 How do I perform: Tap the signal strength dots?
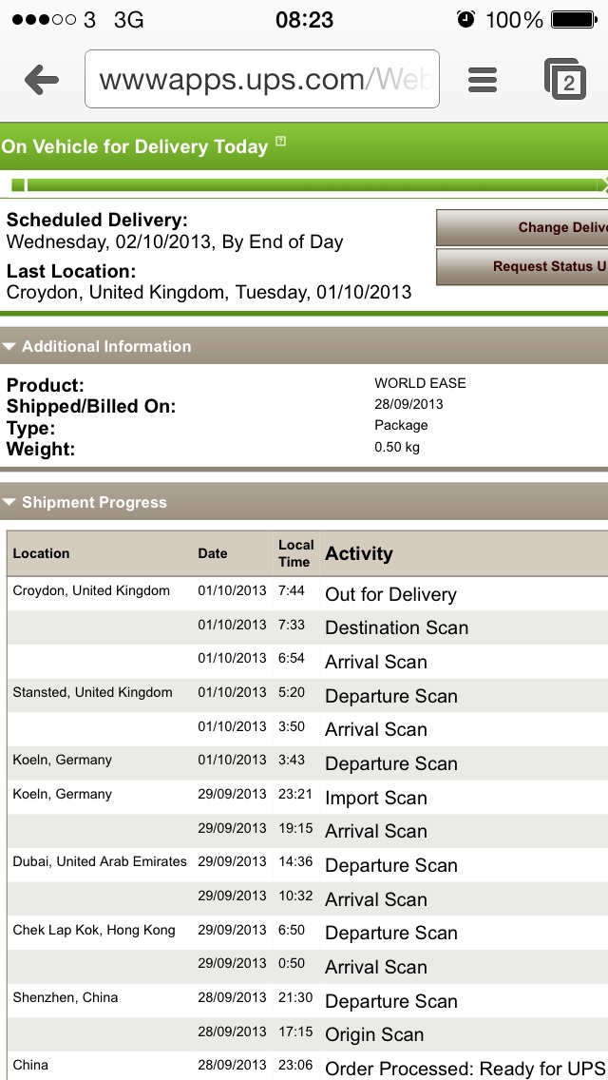click(x=44, y=19)
